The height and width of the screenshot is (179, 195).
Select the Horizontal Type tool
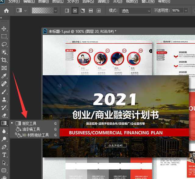point(4,155)
